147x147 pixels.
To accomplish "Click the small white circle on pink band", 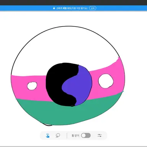I will point(32,86).
